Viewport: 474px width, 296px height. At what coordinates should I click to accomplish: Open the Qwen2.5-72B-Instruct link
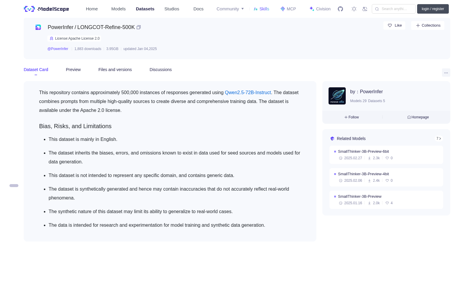[248, 92]
